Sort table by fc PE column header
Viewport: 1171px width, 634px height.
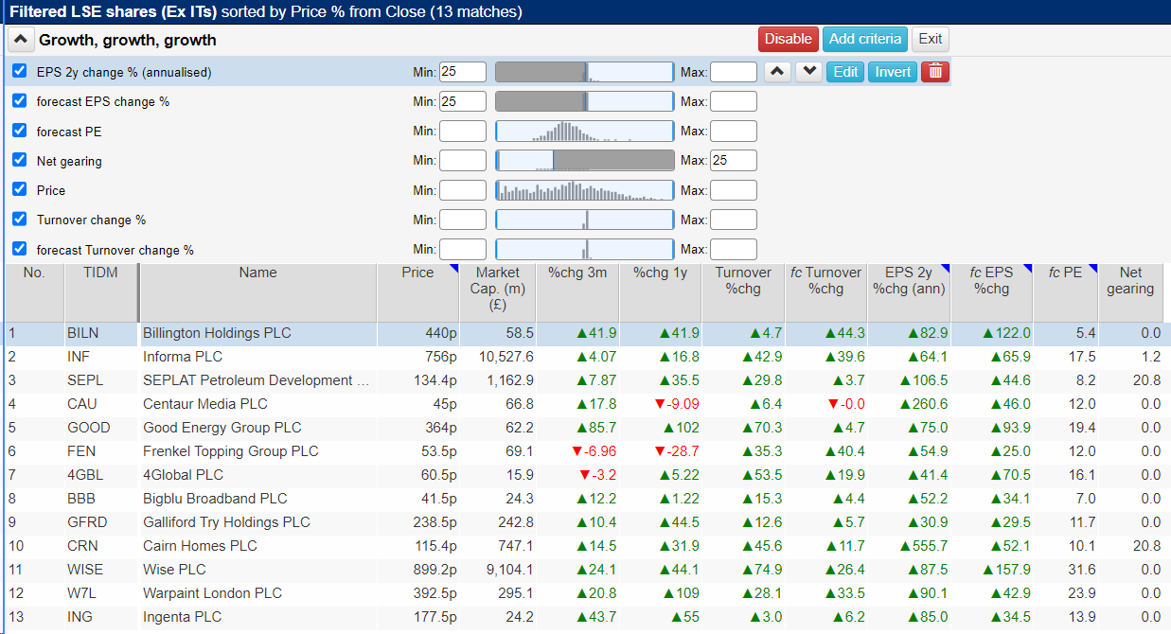coord(1065,273)
